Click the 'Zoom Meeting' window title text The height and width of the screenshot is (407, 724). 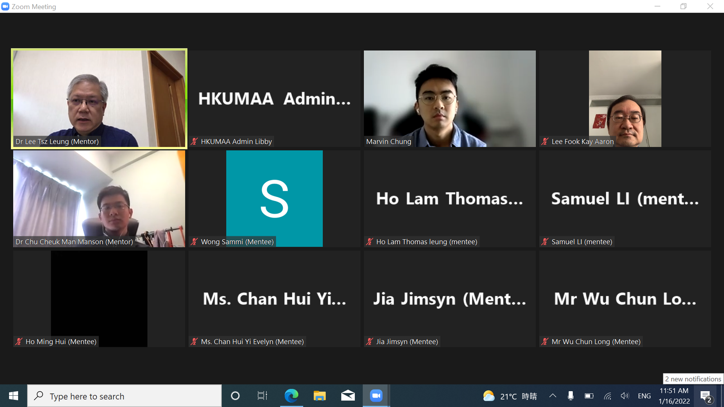(x=34, y=7)
